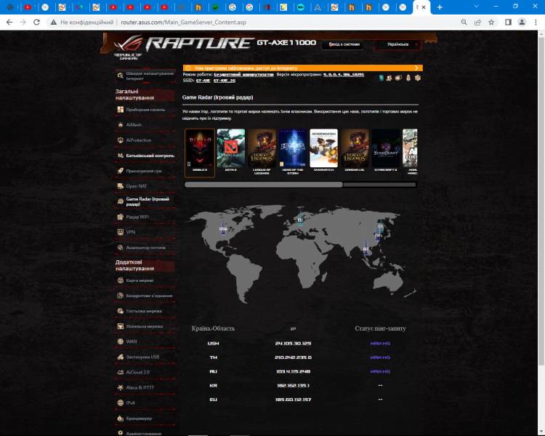Open the Chrome three-dot menu
The image size is (545, 436).
(536, 23)
